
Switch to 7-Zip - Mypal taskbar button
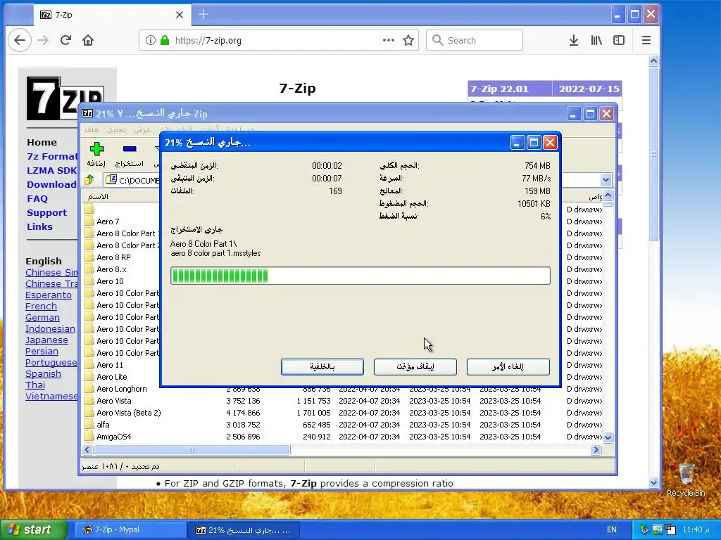click(x=130, y=530)
